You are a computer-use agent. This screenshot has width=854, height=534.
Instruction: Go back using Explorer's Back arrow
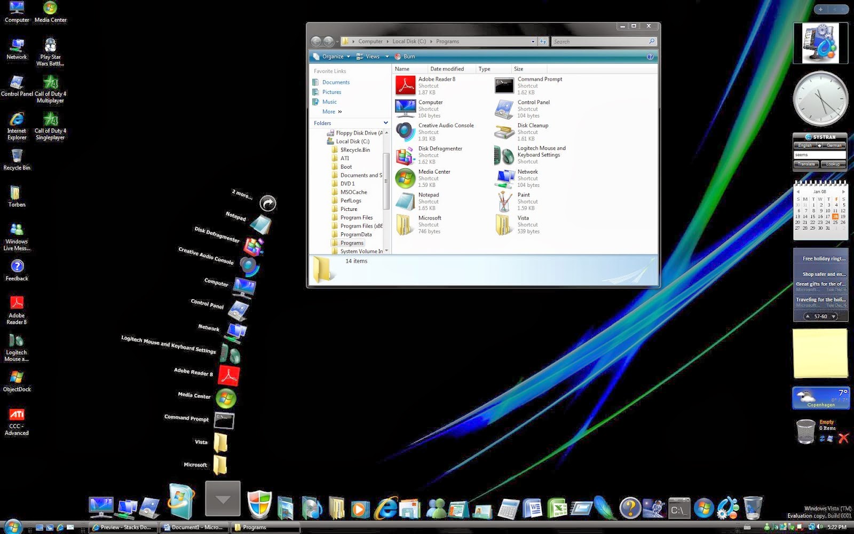coord(316,41)
